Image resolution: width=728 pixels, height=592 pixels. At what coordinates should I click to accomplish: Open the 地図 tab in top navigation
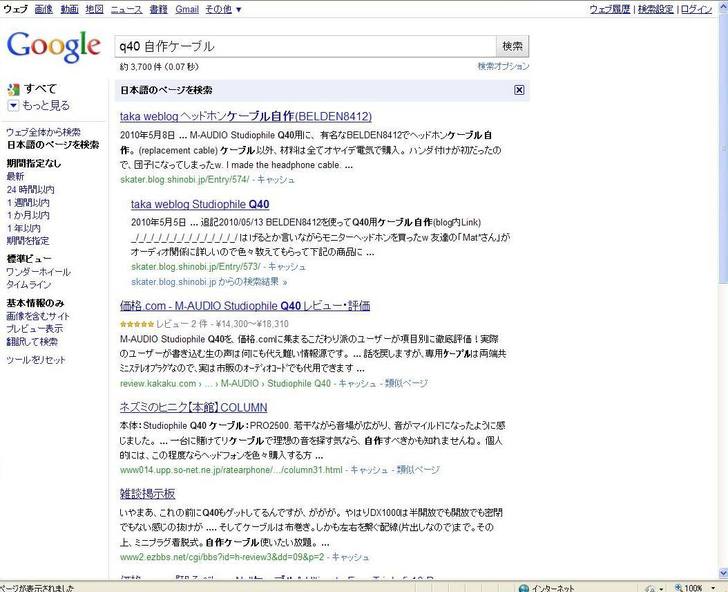pyautogui.click(x=94, y=9)
